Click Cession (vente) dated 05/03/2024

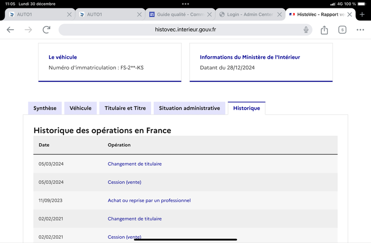[124, 182]
